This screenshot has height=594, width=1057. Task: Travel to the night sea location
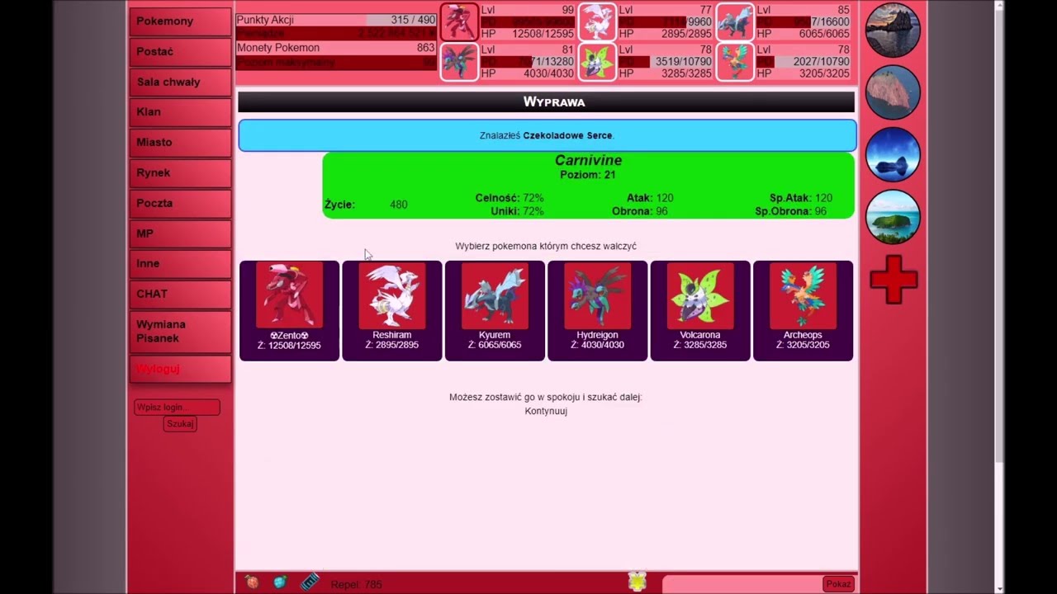(893, 154)
